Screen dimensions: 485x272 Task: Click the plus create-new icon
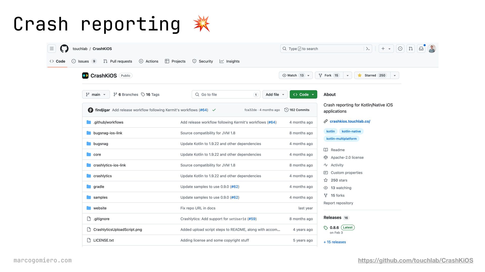coord(383,49)
